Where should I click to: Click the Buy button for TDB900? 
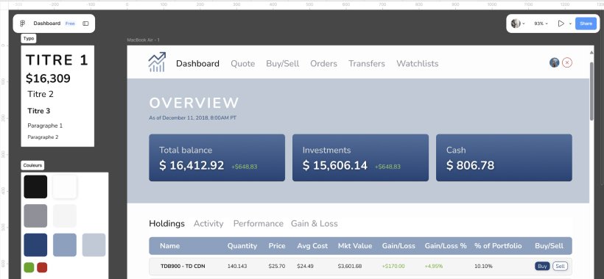(542, 266)
